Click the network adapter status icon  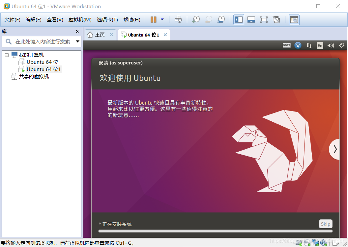click(x=315, y=243)
